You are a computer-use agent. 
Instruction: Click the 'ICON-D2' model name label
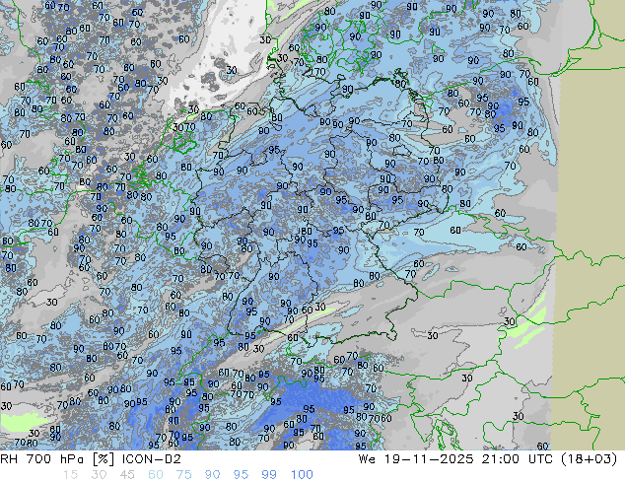[152, 459]
